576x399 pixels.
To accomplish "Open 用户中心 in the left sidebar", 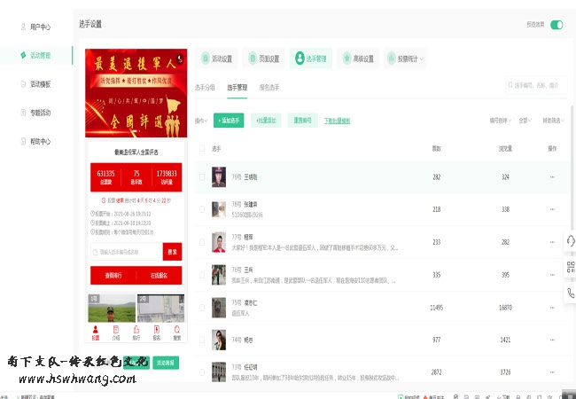I will pos(36,27).
